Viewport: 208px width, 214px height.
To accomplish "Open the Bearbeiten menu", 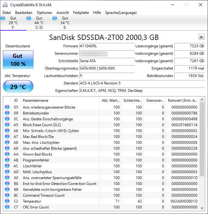I will click(x=24, y=13).
